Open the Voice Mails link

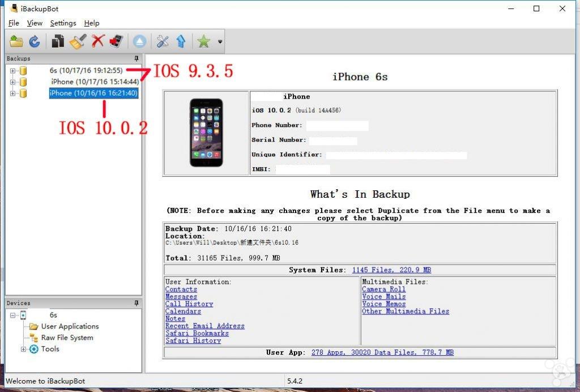[x=383, y=297]
